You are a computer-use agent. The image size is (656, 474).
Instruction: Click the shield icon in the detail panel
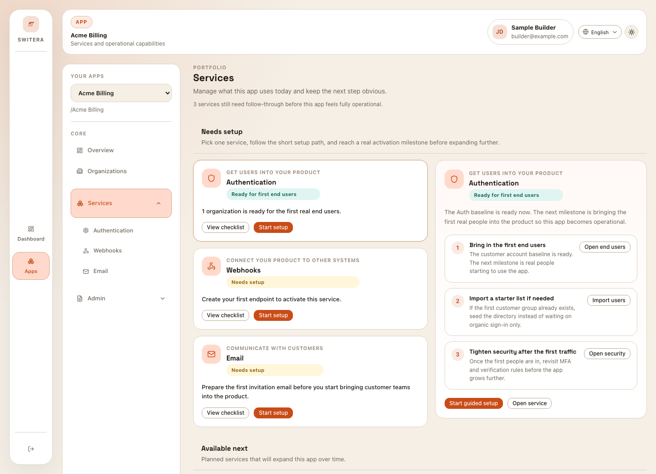point(454,179)
